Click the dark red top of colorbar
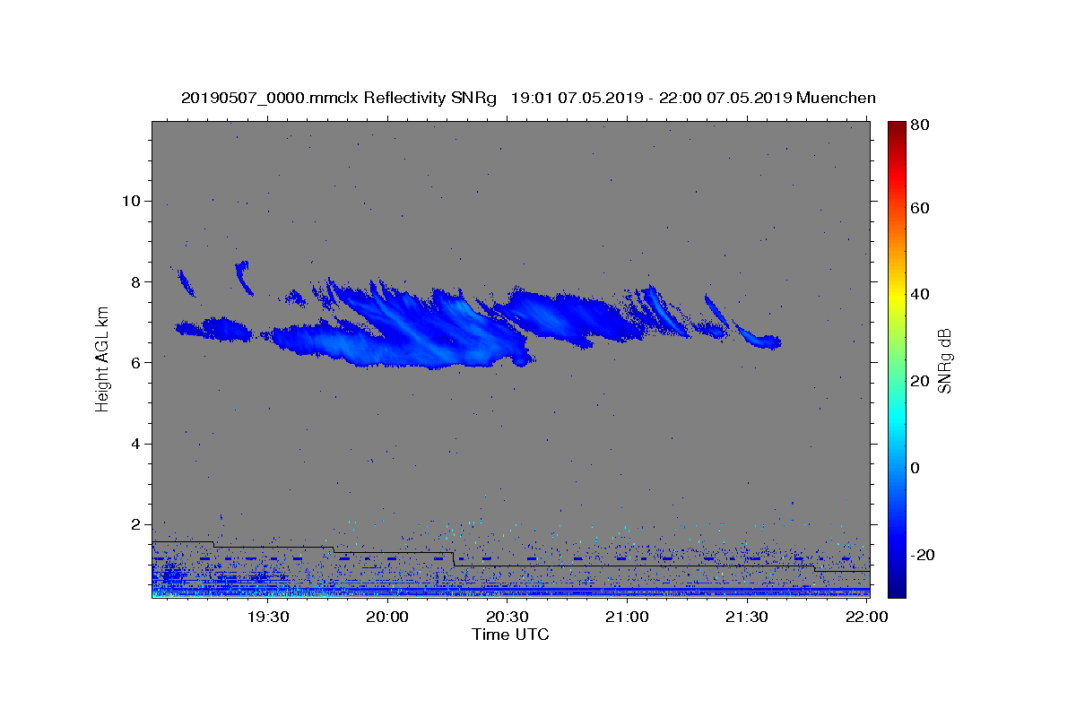Screen dimensions: 1076x717 tap(897, 128)
